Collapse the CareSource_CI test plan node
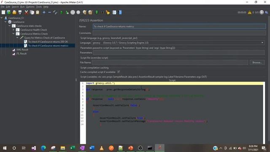Viewport: 270px width, 152px height. click(x=2, y=18)
